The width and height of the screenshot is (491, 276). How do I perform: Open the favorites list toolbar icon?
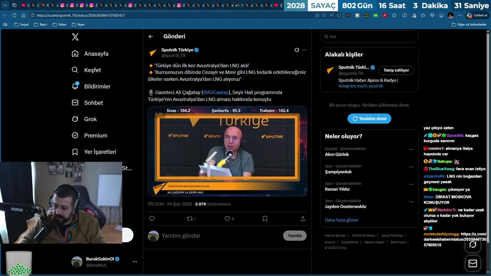423,15
